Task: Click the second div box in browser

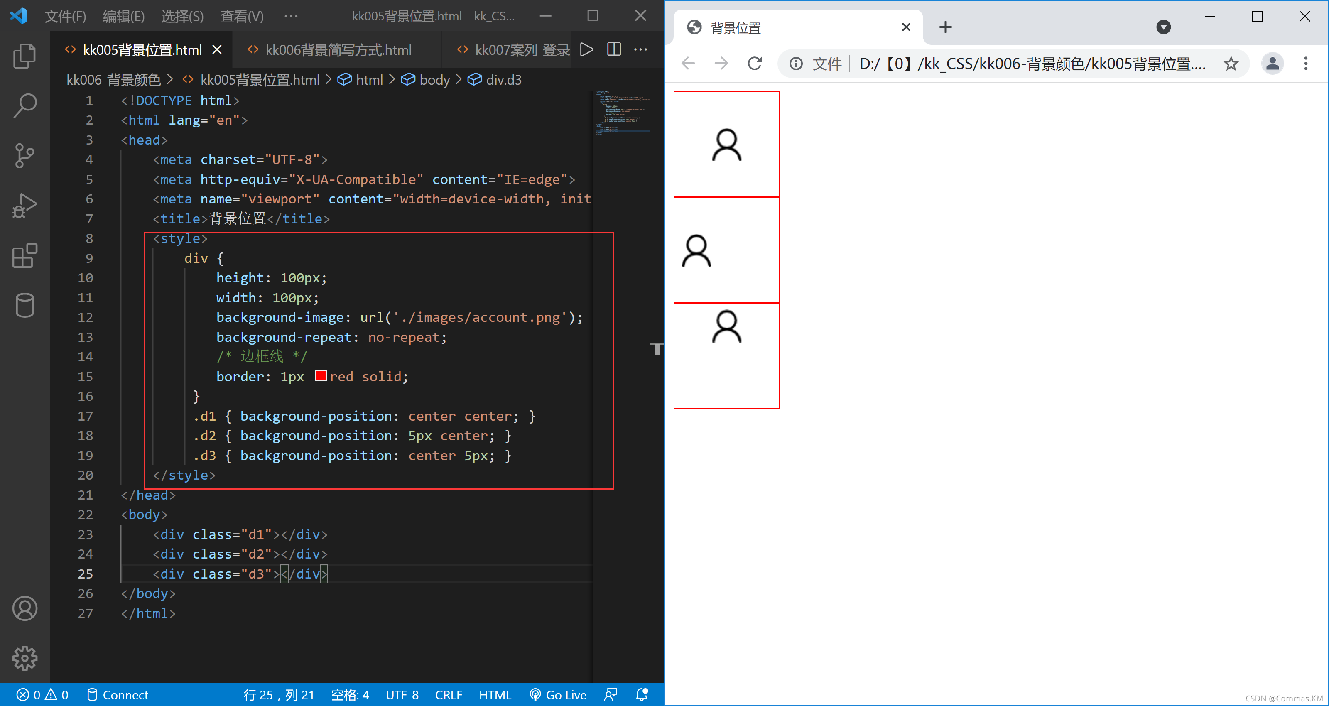Action: click(x=726, y=250)
